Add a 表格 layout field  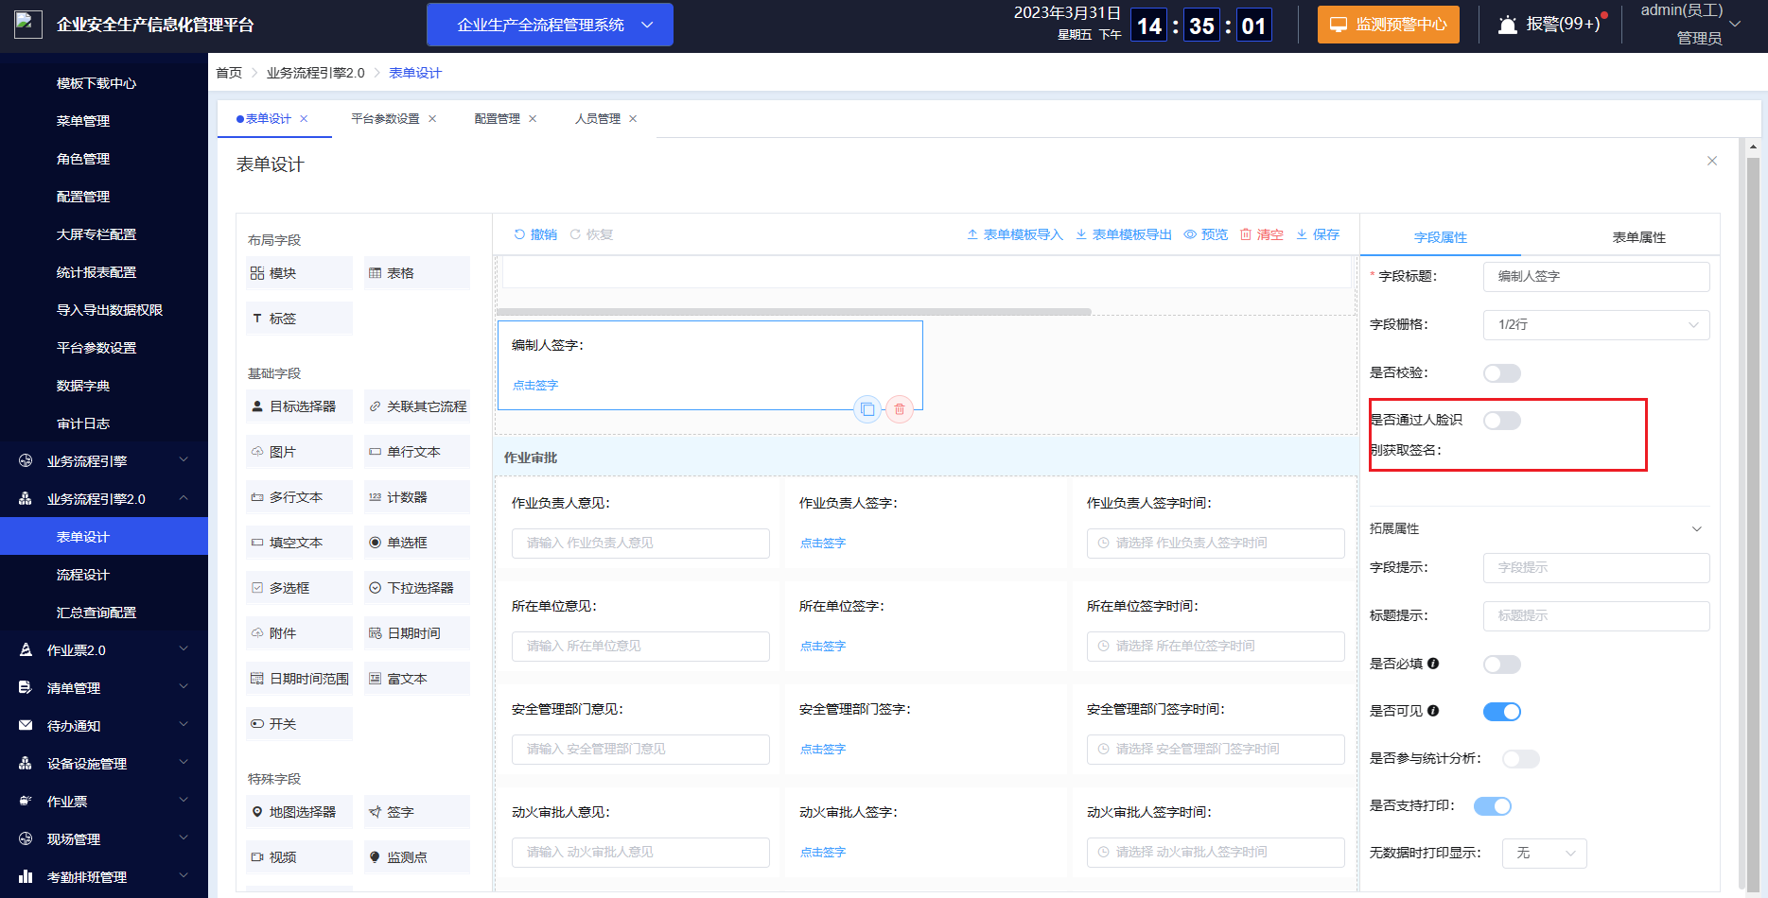point(417,273)
